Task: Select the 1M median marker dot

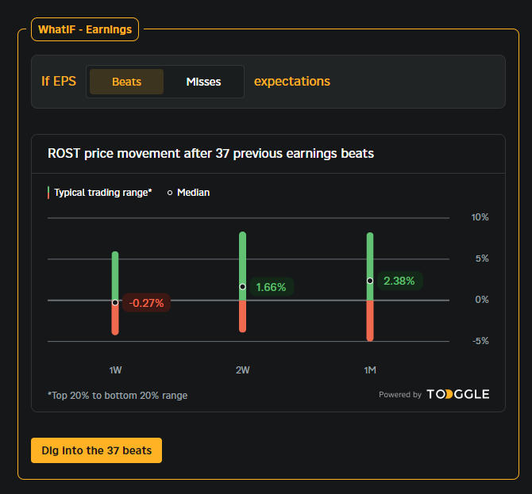Action: click(x=370, y=281)
